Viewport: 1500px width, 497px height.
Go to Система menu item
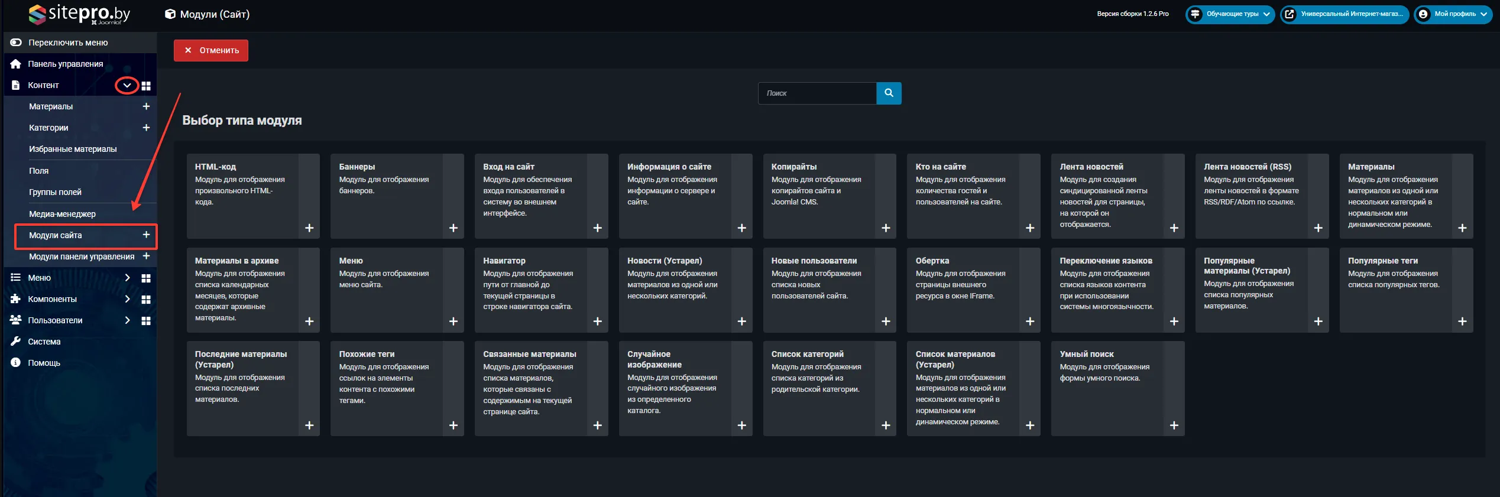pos(44,342)
